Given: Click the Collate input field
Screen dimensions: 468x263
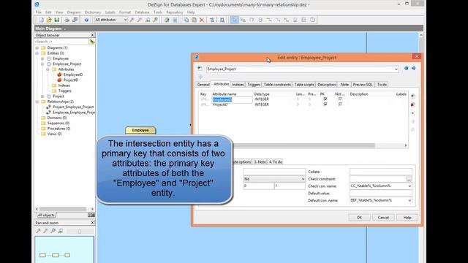Looking at the screenshot, I should [381, 172].
